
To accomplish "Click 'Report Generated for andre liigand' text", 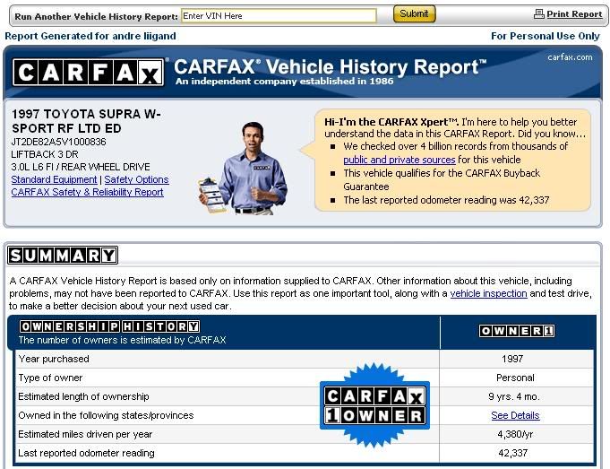I will 90,36.
